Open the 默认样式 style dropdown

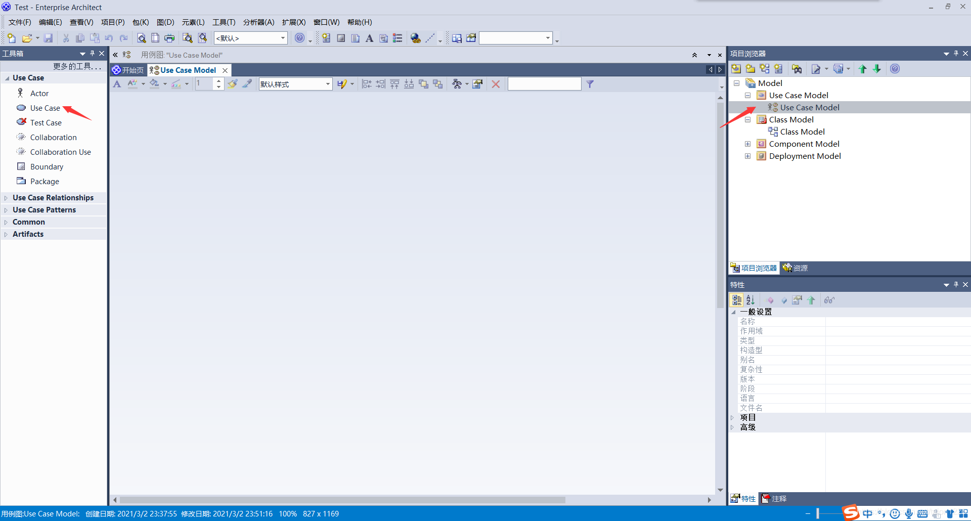pos(328,84)
